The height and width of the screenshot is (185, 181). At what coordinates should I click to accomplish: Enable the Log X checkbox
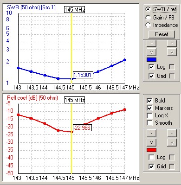coord(149,115)
